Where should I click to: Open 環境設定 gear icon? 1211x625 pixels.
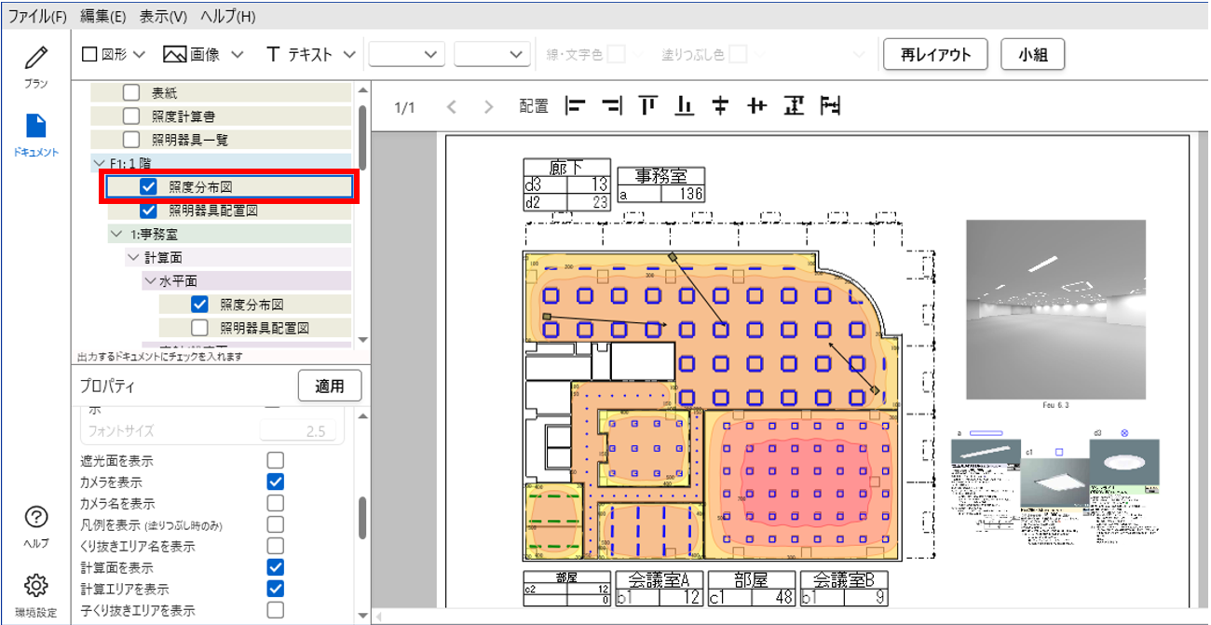(36, 585)
